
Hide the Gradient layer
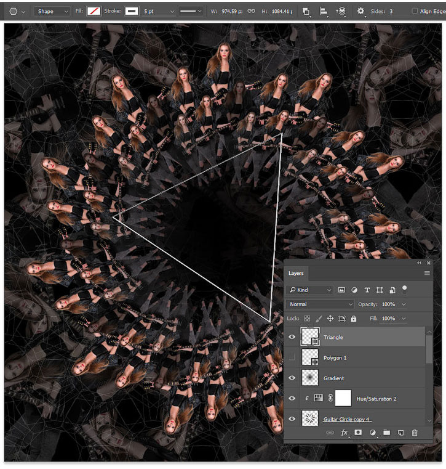click(x=292, y=378)
